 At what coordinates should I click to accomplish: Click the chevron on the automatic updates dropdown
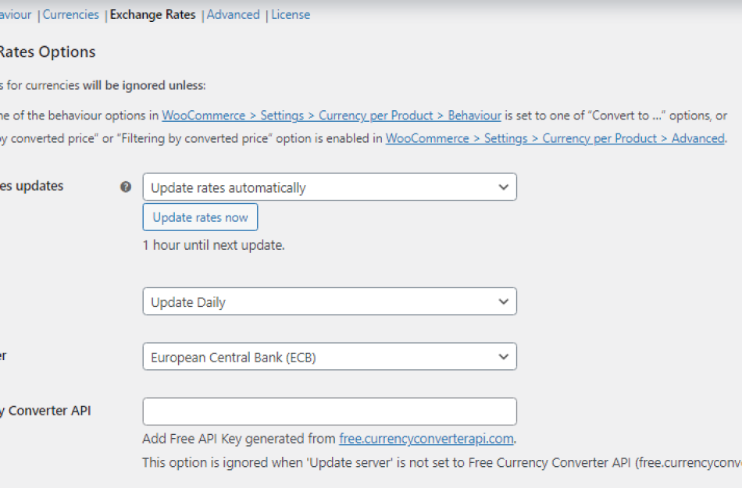coord(505,187)
